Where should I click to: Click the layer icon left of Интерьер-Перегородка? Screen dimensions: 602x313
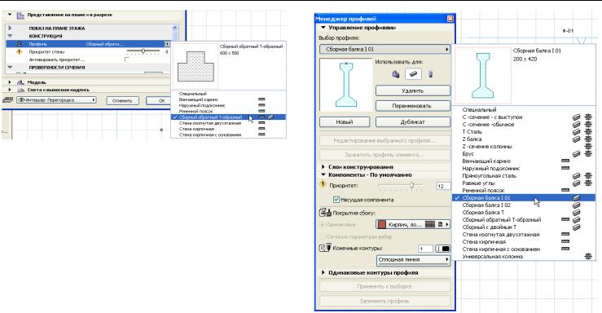(x=7, y=100)
